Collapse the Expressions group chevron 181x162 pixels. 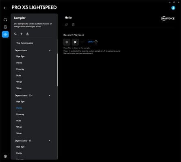tap(50, 50)
